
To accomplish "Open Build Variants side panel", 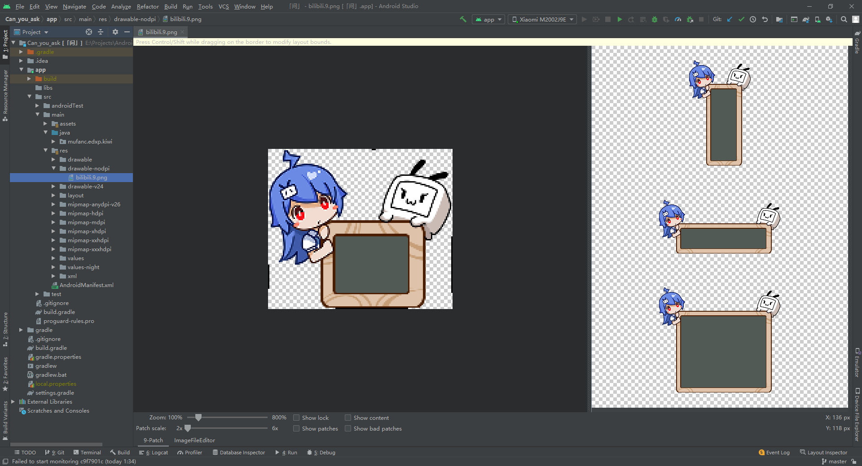I will pos(5,420).
